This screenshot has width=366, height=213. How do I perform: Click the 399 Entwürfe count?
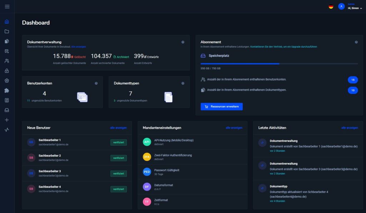146,56
